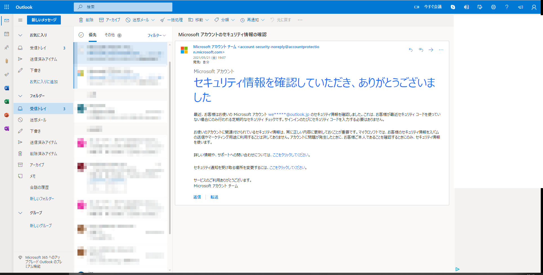Open the OneNote feed icon in header
The height and width of the screenshot is (275, 543).
[x=466, y=7]
